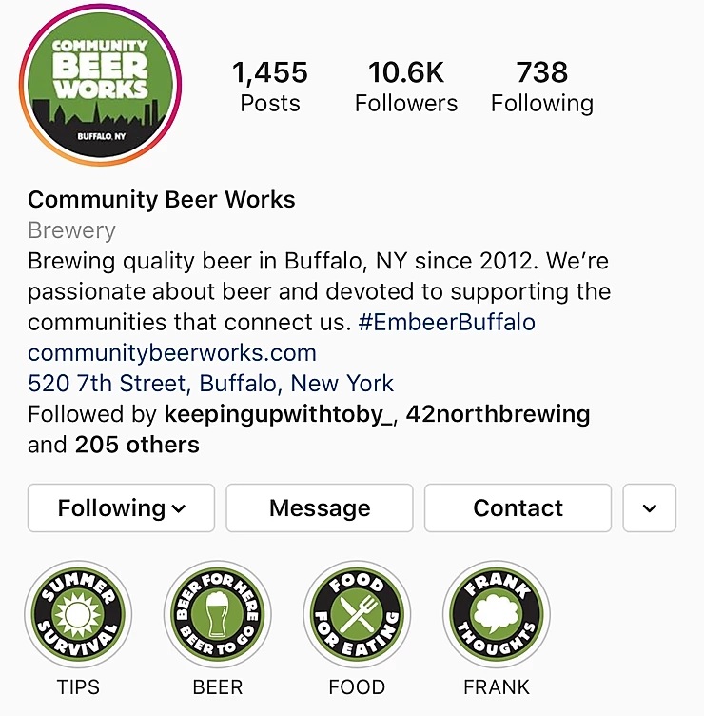
Task: Expand suggested accounts with chevron button
Action: [x=649, y=507]
